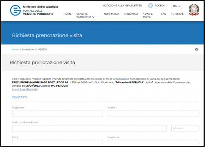Go to the Home menu item
Viewport: 205px width, 147px height.
pyautogui.click(x=67, y=14)
